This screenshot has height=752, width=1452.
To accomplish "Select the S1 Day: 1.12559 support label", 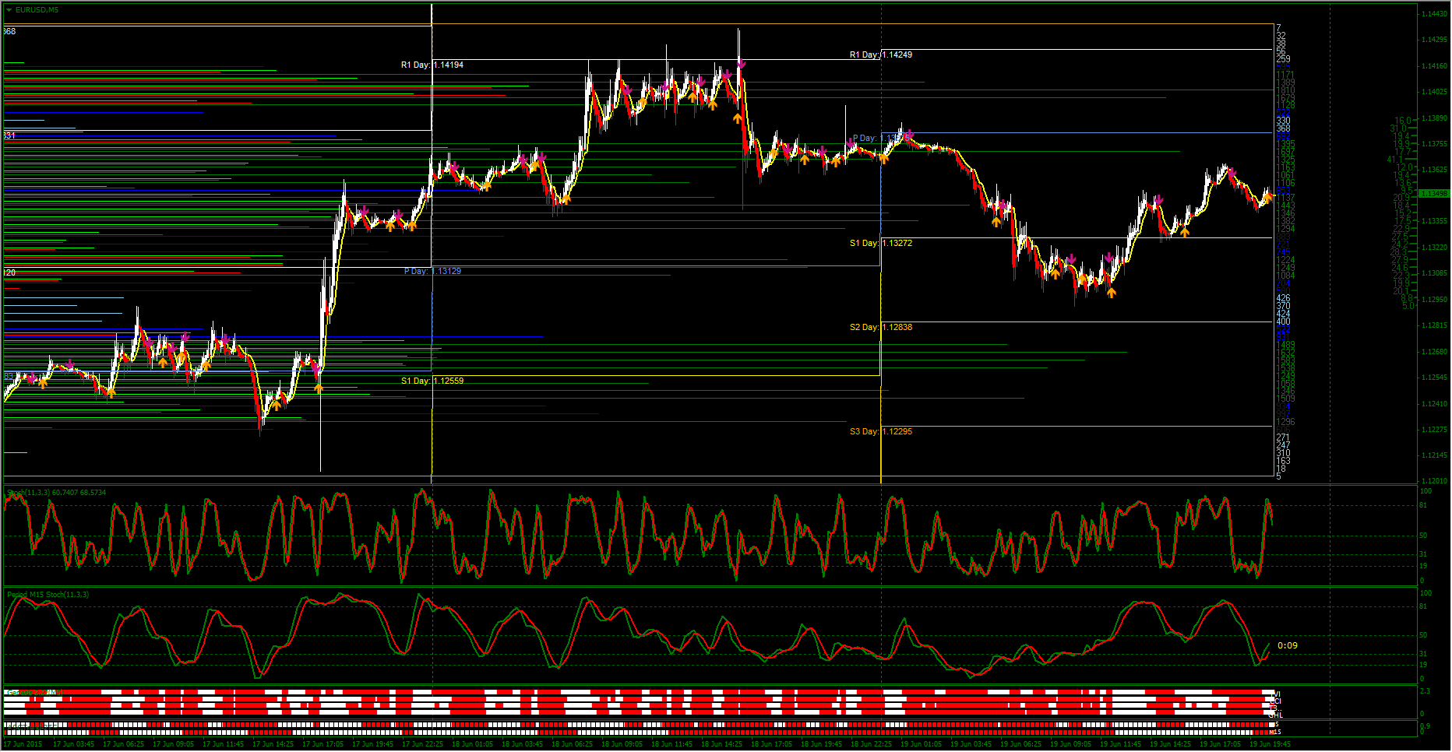I will [432, 381].
